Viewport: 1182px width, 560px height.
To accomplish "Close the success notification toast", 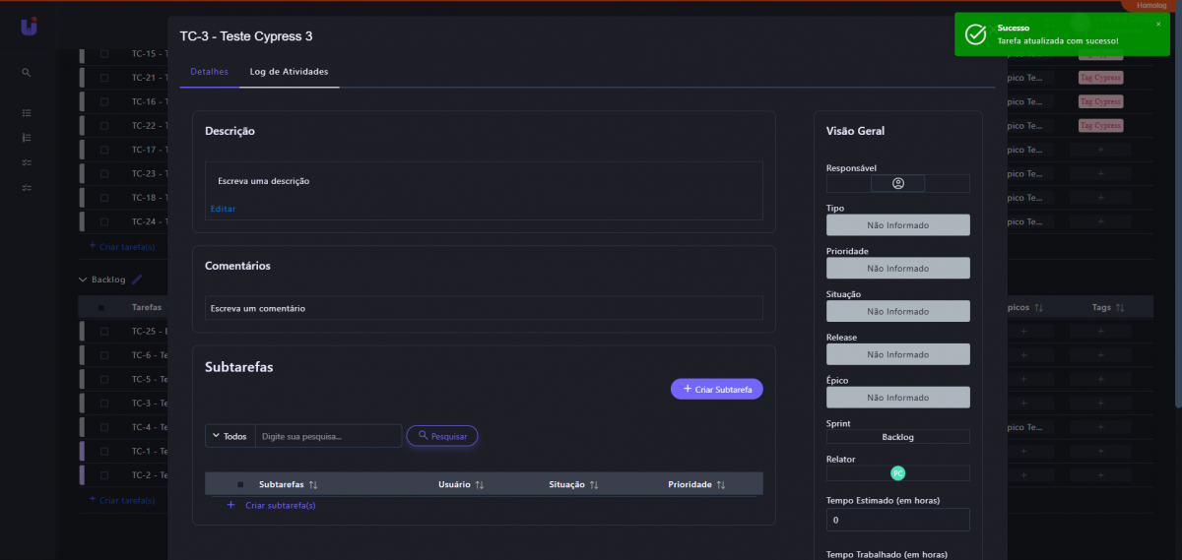I will click(1157, 24).
